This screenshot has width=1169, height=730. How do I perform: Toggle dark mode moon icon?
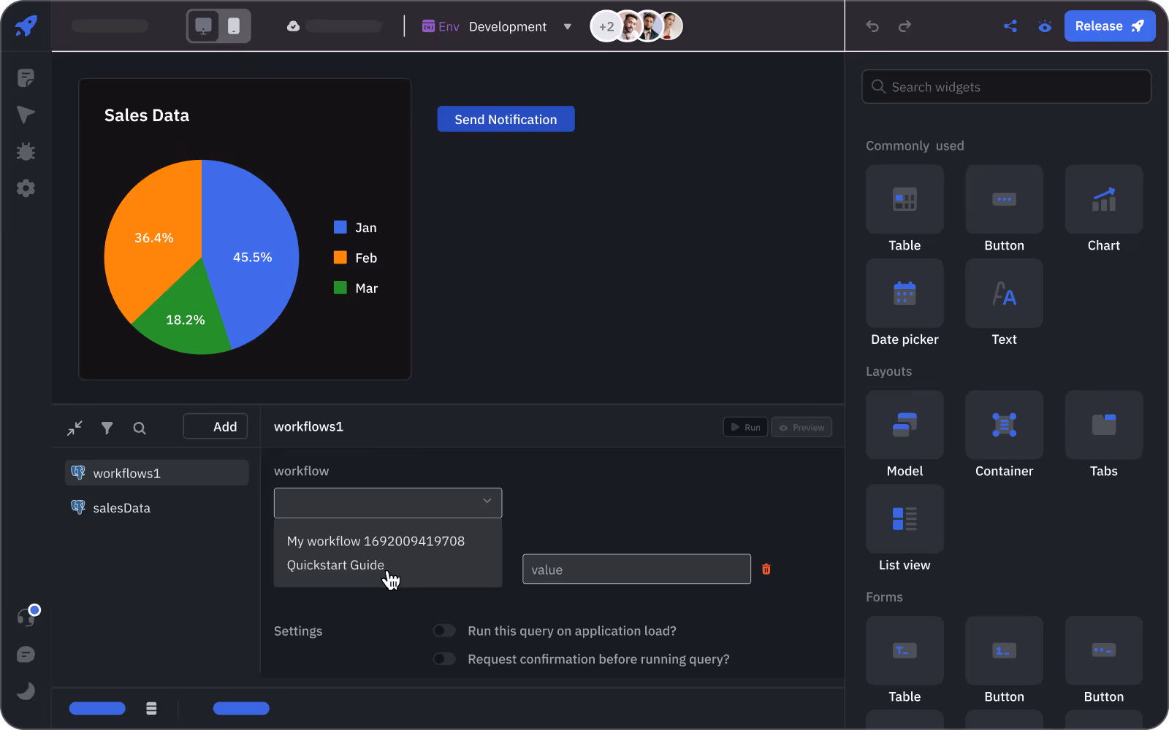pos(26,691)
